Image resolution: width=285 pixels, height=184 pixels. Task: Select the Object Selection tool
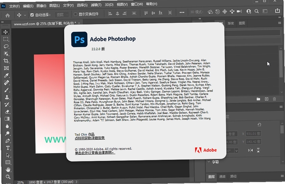[x=6, y=54]
